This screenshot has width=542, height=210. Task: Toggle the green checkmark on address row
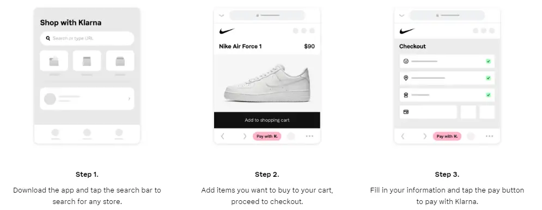(488, 78)
